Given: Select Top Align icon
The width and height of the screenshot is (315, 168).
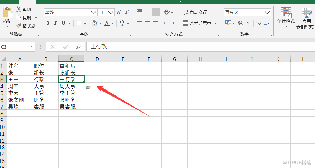Looking at the screenshot, I should coord(140,12).
